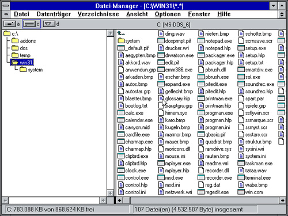Image resolution: width=288 pixels, height=216 pixels.
Task: Select the file netzwerk.wri
Action: [x=175, y=192]
